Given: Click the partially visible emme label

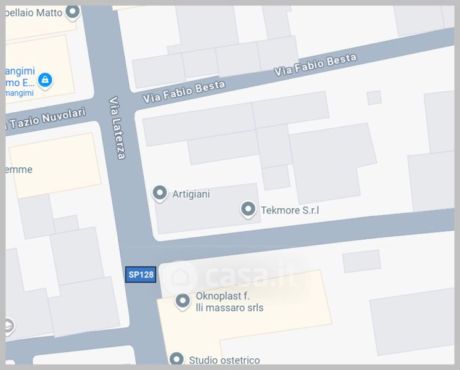Looking at the screenshot, I should [18, 170].
